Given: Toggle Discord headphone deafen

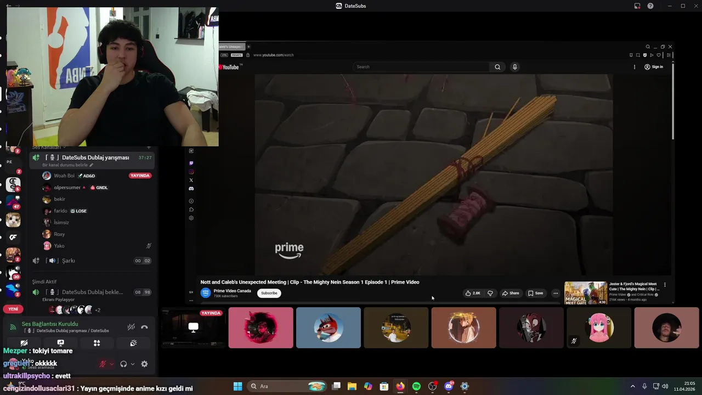Looking at the screenshot, I should coord(123,364).
